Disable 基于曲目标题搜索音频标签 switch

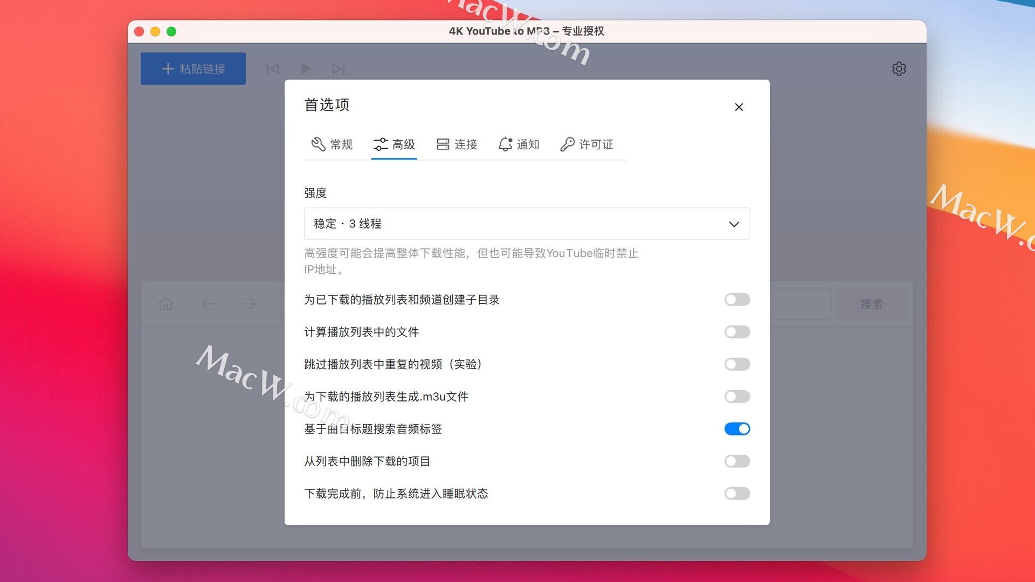click(x=737, y=428)
